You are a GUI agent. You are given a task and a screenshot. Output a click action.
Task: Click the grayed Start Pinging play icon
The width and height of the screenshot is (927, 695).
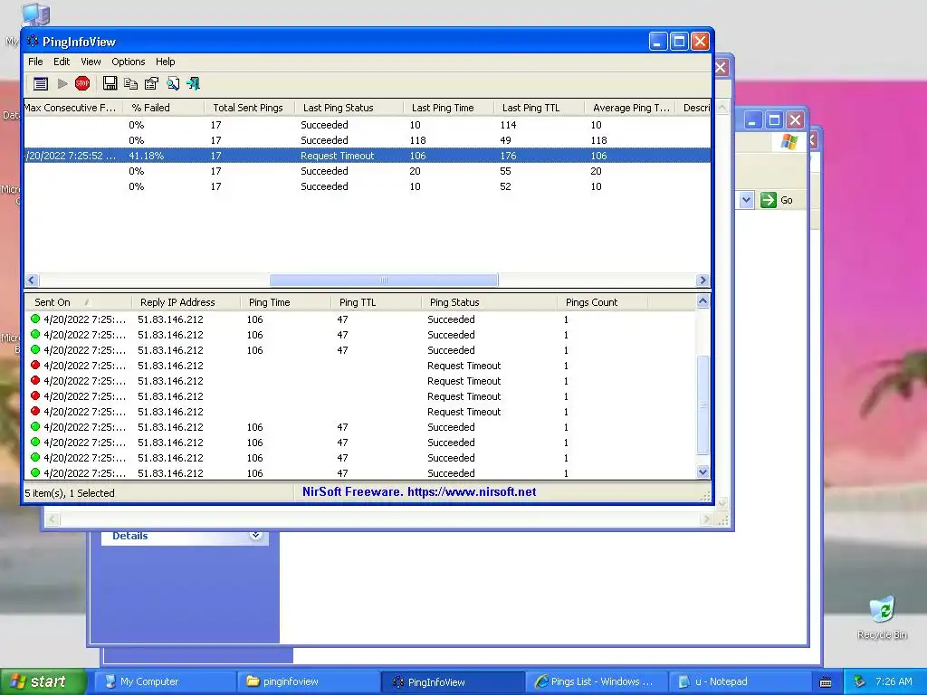[x=62, y=84]
